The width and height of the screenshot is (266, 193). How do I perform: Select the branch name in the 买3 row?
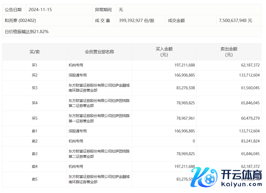99,88
